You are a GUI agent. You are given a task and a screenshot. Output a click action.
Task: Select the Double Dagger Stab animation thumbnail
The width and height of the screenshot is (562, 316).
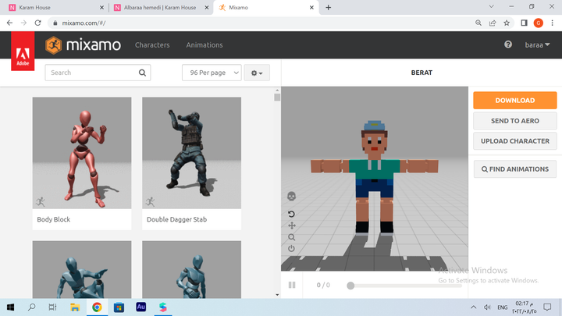click(191, 153)
